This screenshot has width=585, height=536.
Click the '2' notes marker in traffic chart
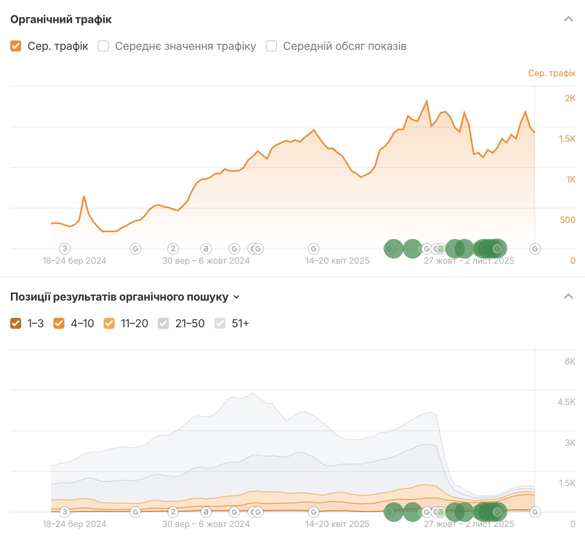click(173, 248)
